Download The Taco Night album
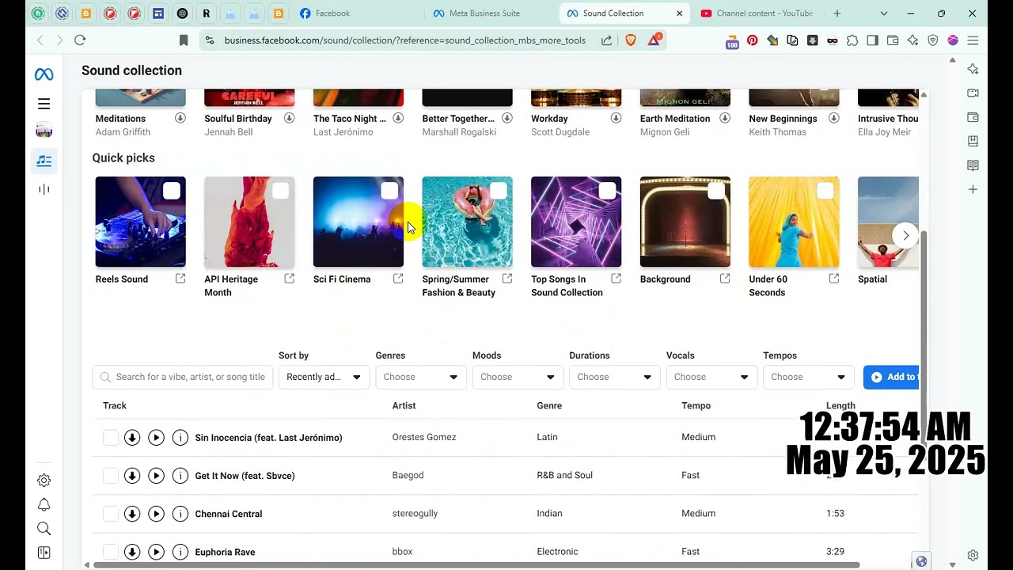1013x570 pixels. click(398, 118)
